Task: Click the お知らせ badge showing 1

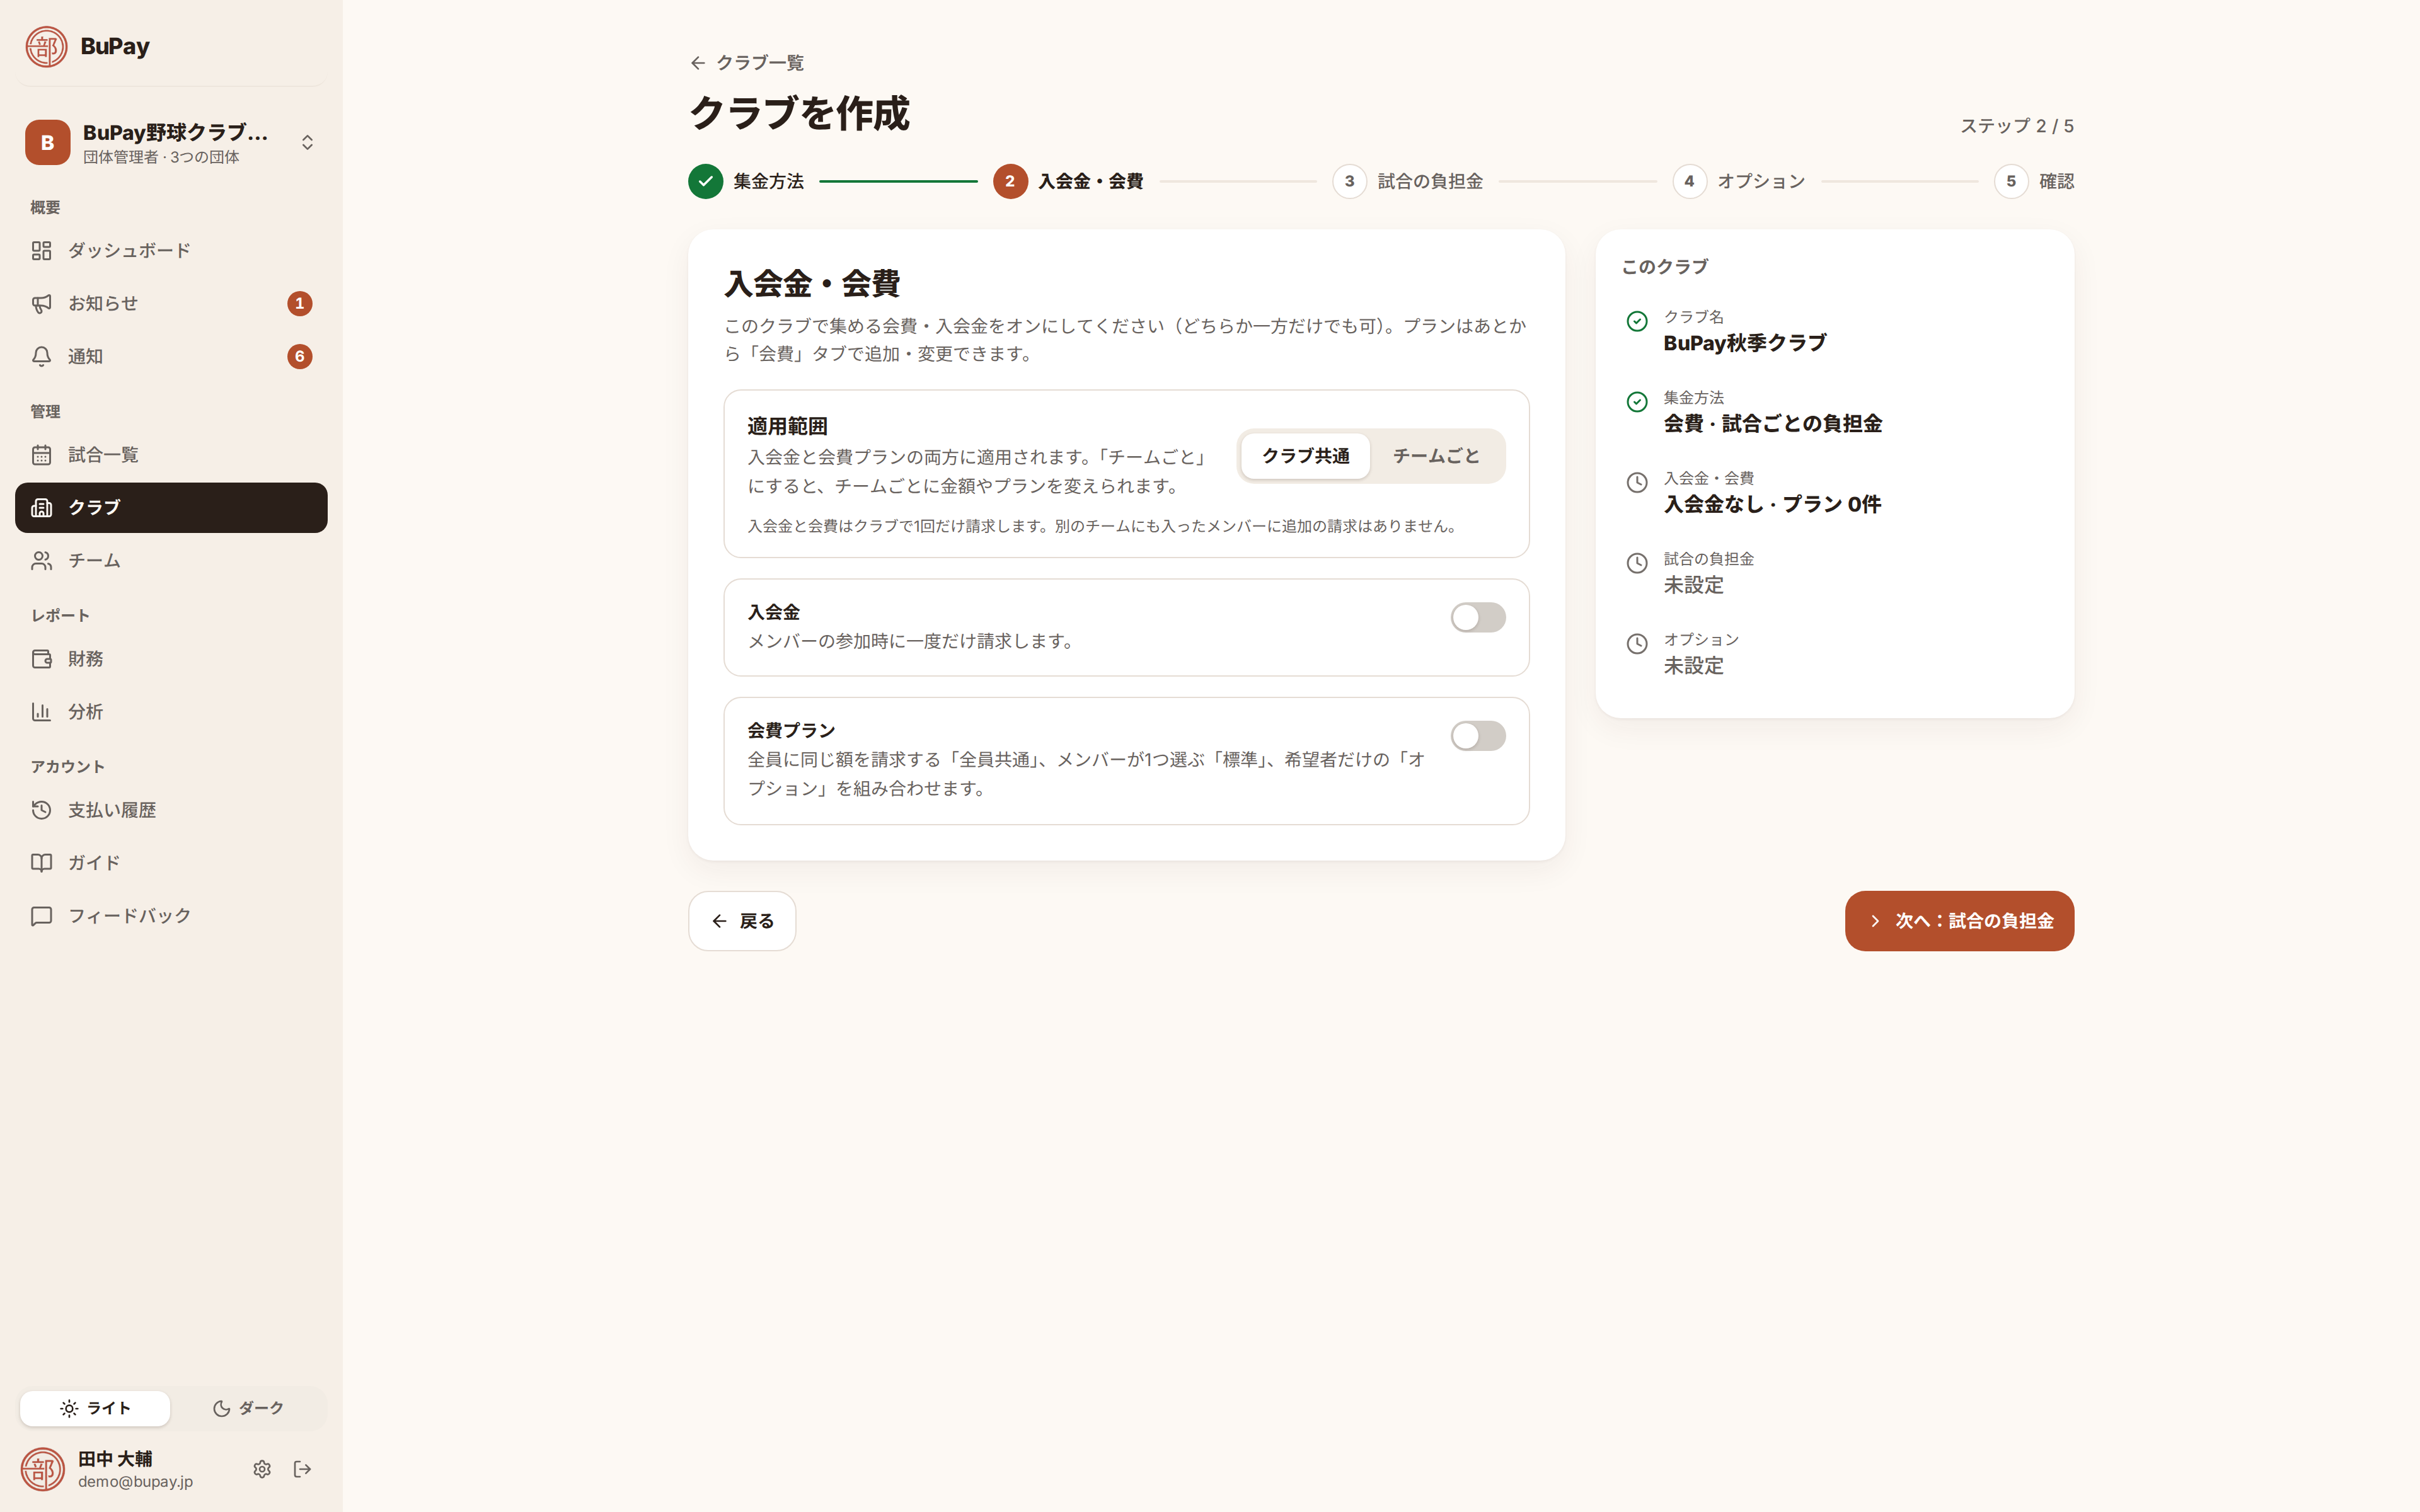Action: coord(299,303)
